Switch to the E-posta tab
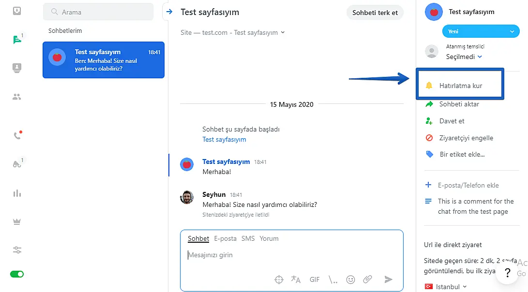This screenshot has width=528, height=292. pos(225,238)
